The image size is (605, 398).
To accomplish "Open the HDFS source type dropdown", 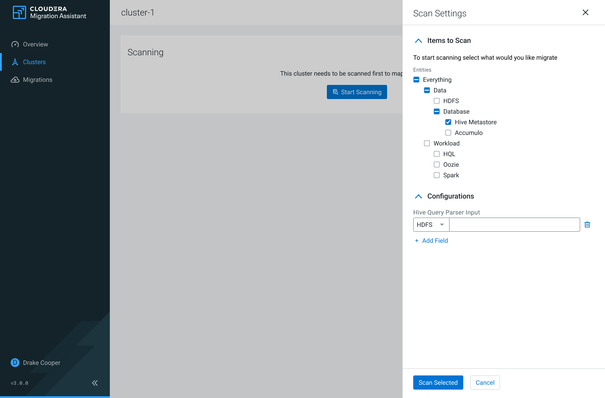I will click(x=431, y=225).
